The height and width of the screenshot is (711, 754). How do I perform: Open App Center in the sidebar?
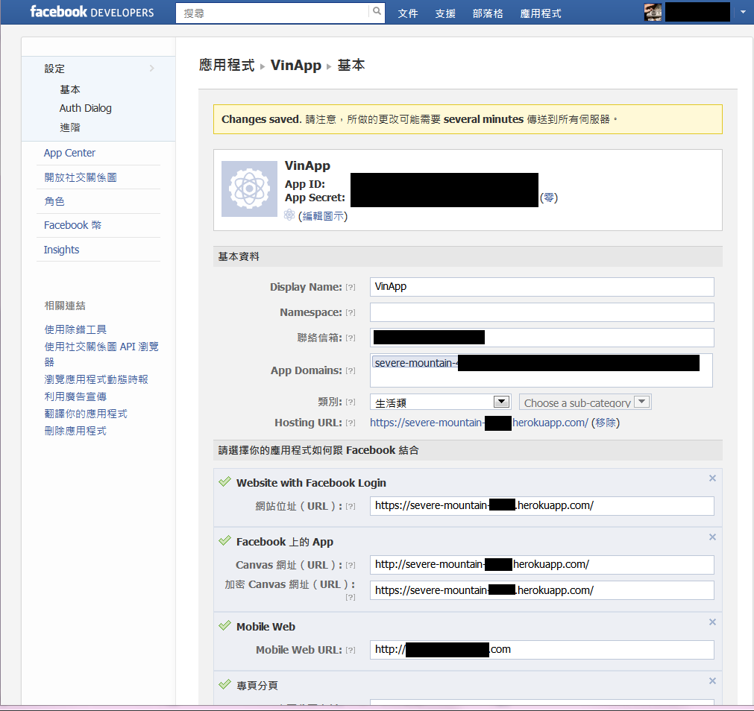tap(69, 154)
